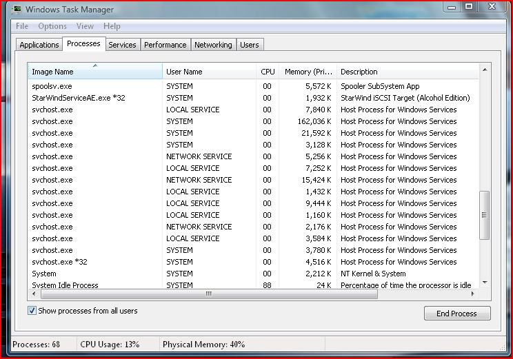
Task: Click Spooler SubSystem App description
Action: (380, 86)
